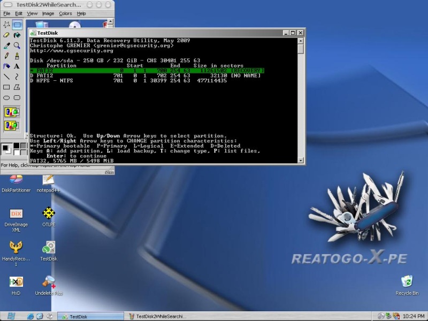
Task: Select the Pick Color eyedropper tool
Action: point(6,45)
